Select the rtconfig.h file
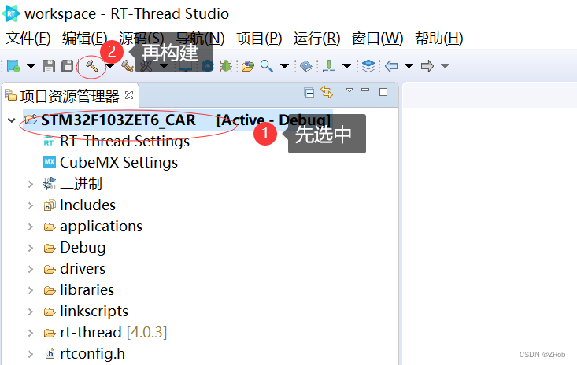The image size is (577, 365). point(93,354)
